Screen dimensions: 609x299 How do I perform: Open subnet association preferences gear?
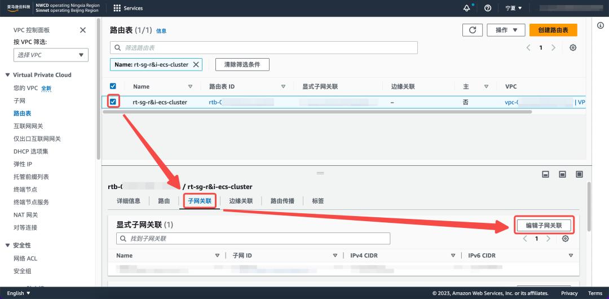click(566, 238)
